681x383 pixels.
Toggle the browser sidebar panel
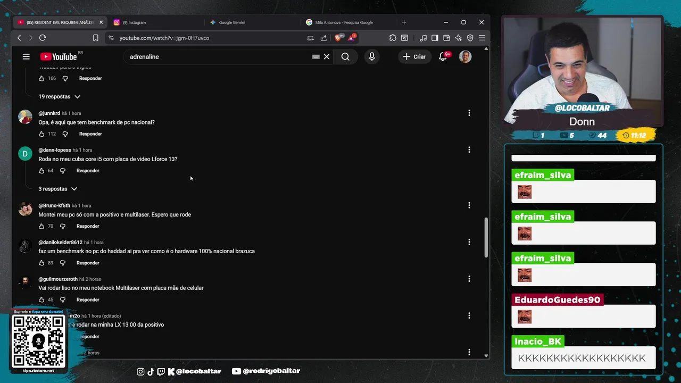point(435,38)
